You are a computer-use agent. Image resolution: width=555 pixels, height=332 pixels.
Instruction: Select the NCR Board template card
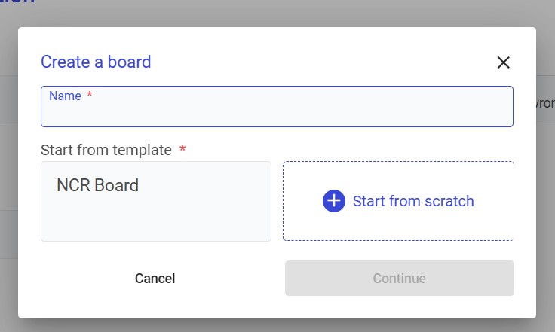pos(155,201)
